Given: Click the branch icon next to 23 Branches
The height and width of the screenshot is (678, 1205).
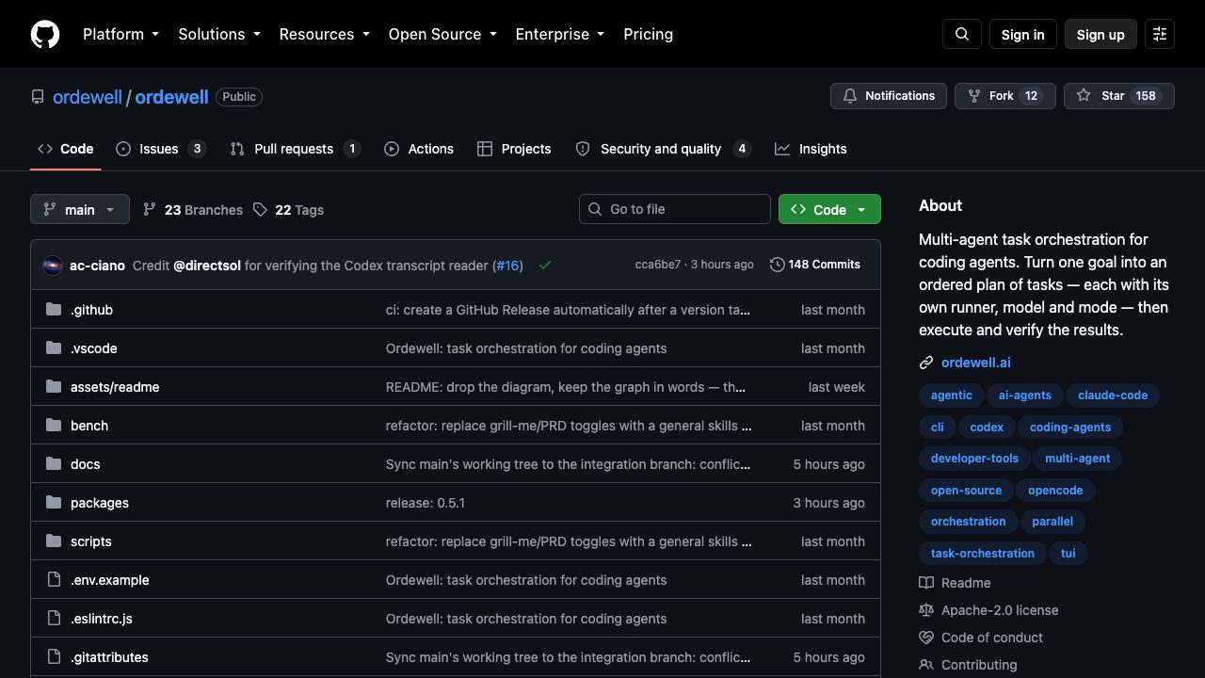Looking at the screenshot, I should pos(150,210).
